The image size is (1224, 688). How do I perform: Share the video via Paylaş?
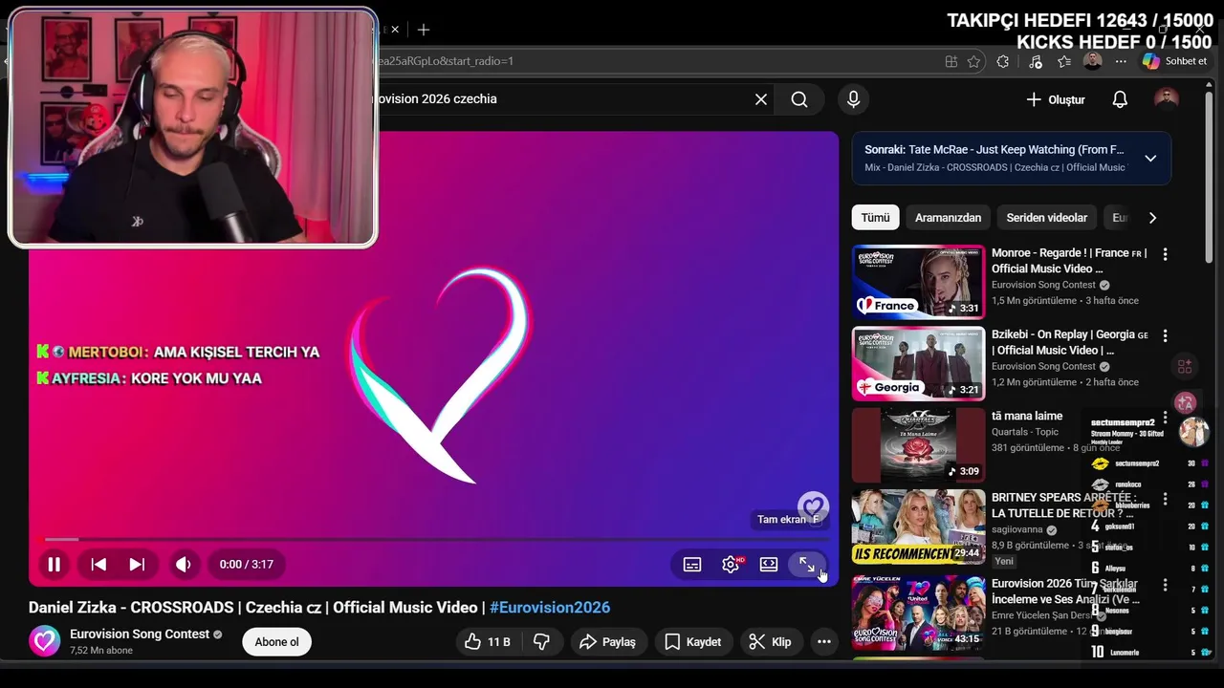(x=607, y=642)
